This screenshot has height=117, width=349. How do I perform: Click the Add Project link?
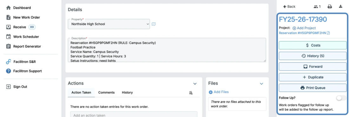click(304, 28)
